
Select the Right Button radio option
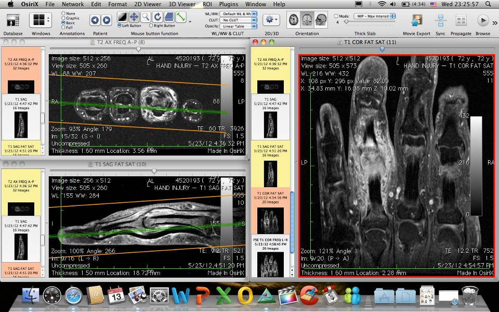tap(151, 25)
